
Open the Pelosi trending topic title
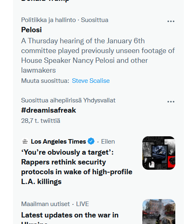[31, 30]
